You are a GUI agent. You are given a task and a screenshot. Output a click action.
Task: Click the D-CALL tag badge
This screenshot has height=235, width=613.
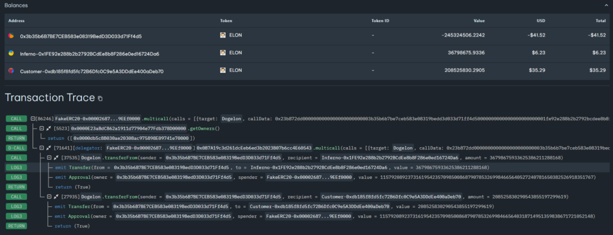click(16, 148)
